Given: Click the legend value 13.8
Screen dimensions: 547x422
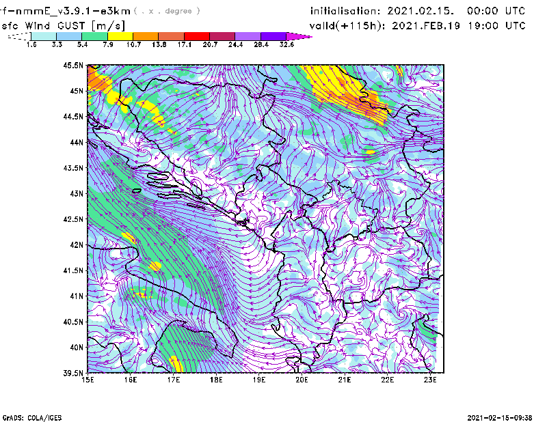Looking at the screenshot, I should point(159,44).
